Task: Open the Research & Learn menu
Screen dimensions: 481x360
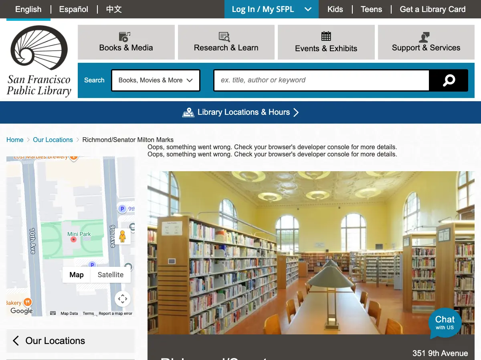Action: tap(226, 42)
